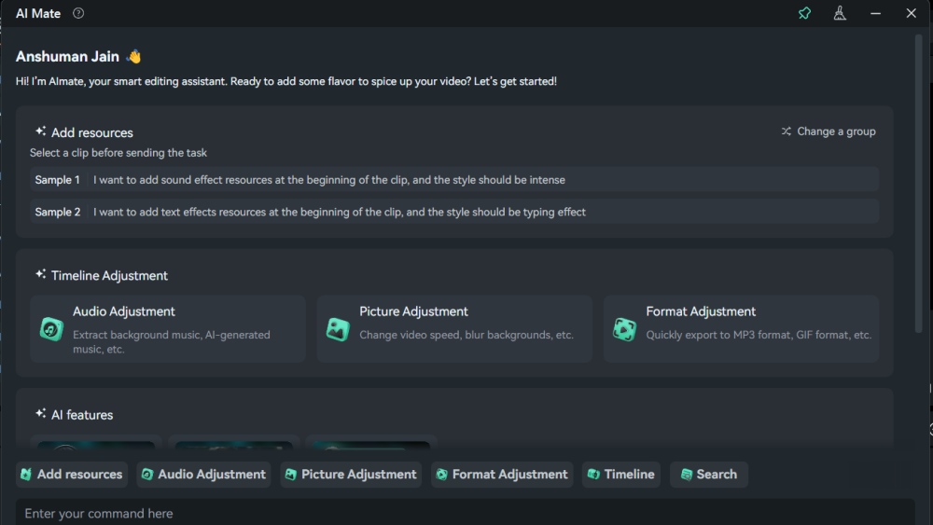Click the Add resources shortcut chip

(x=72, y=475)
